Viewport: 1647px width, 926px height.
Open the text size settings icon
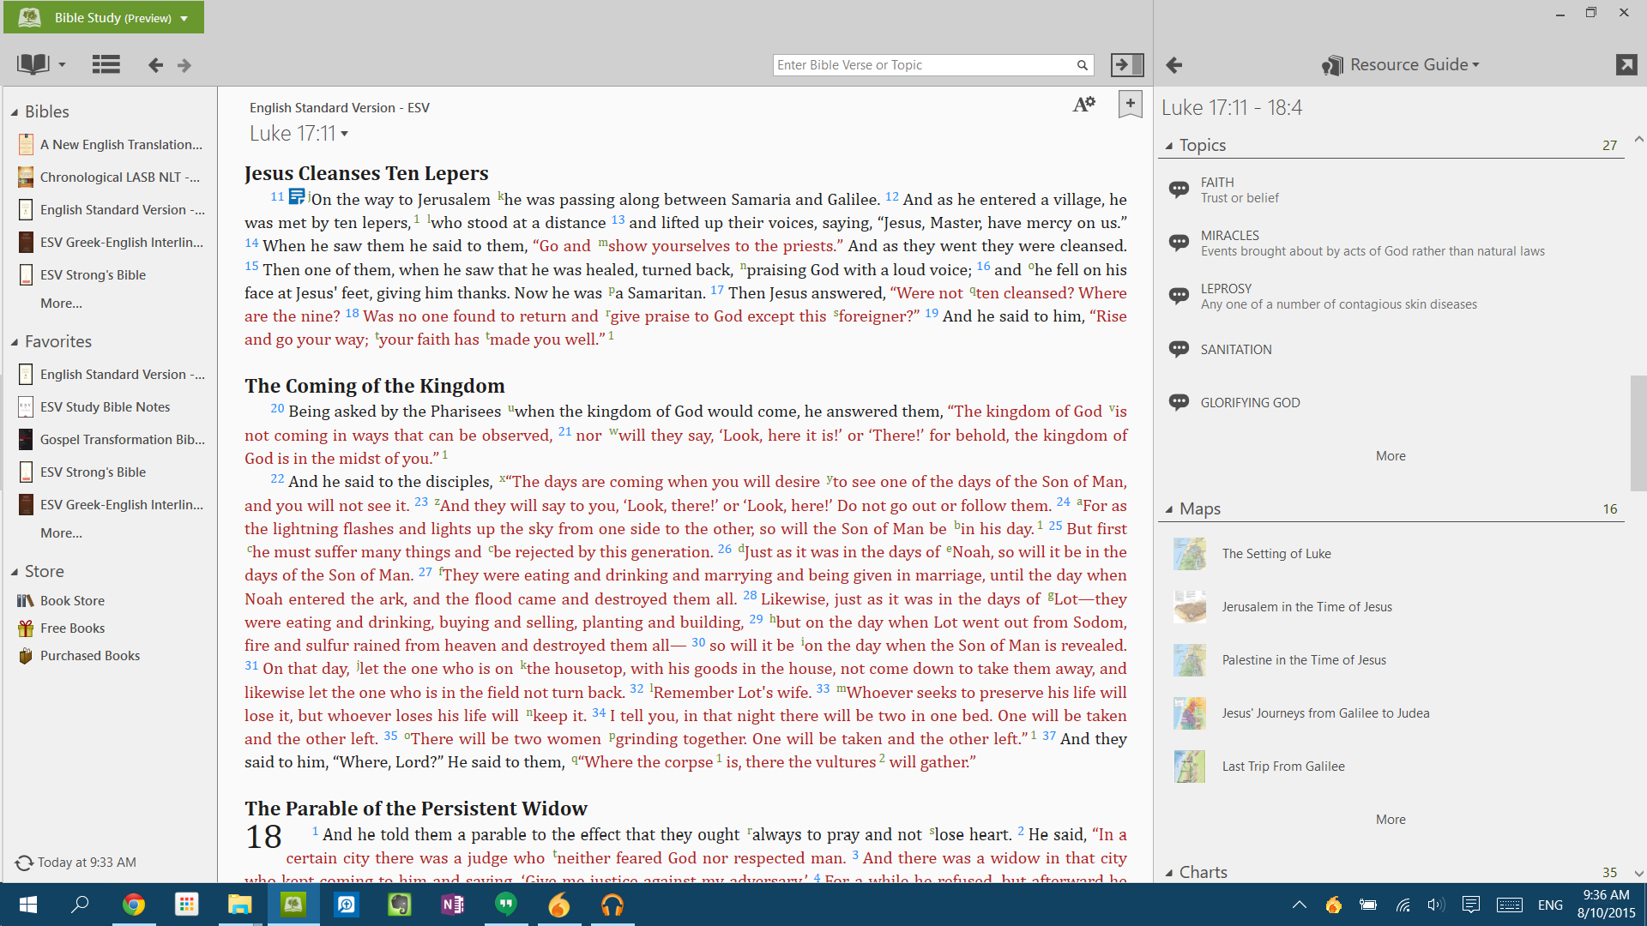point(1083,105)
